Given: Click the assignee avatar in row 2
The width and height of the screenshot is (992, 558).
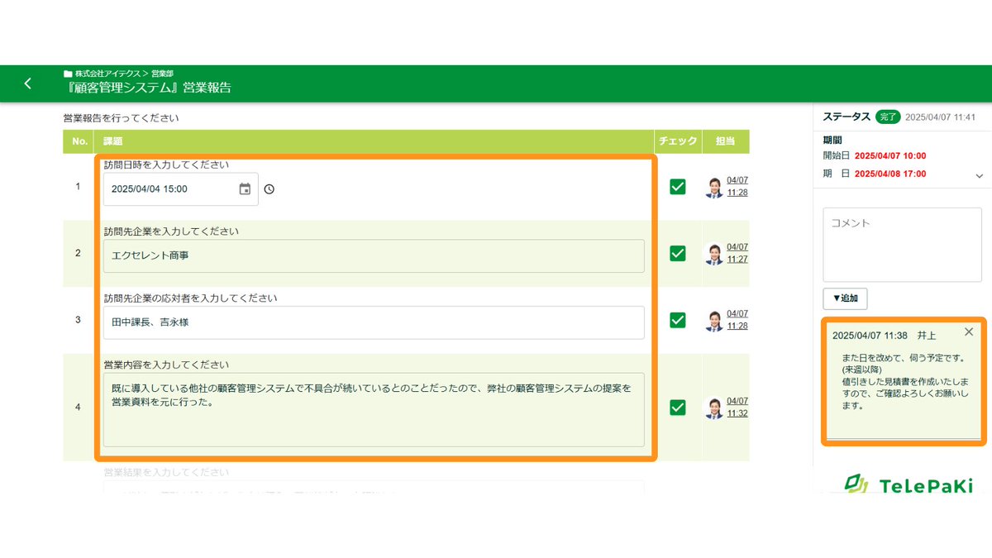Looking at the screenshot, I should click(x=714, y=253).
